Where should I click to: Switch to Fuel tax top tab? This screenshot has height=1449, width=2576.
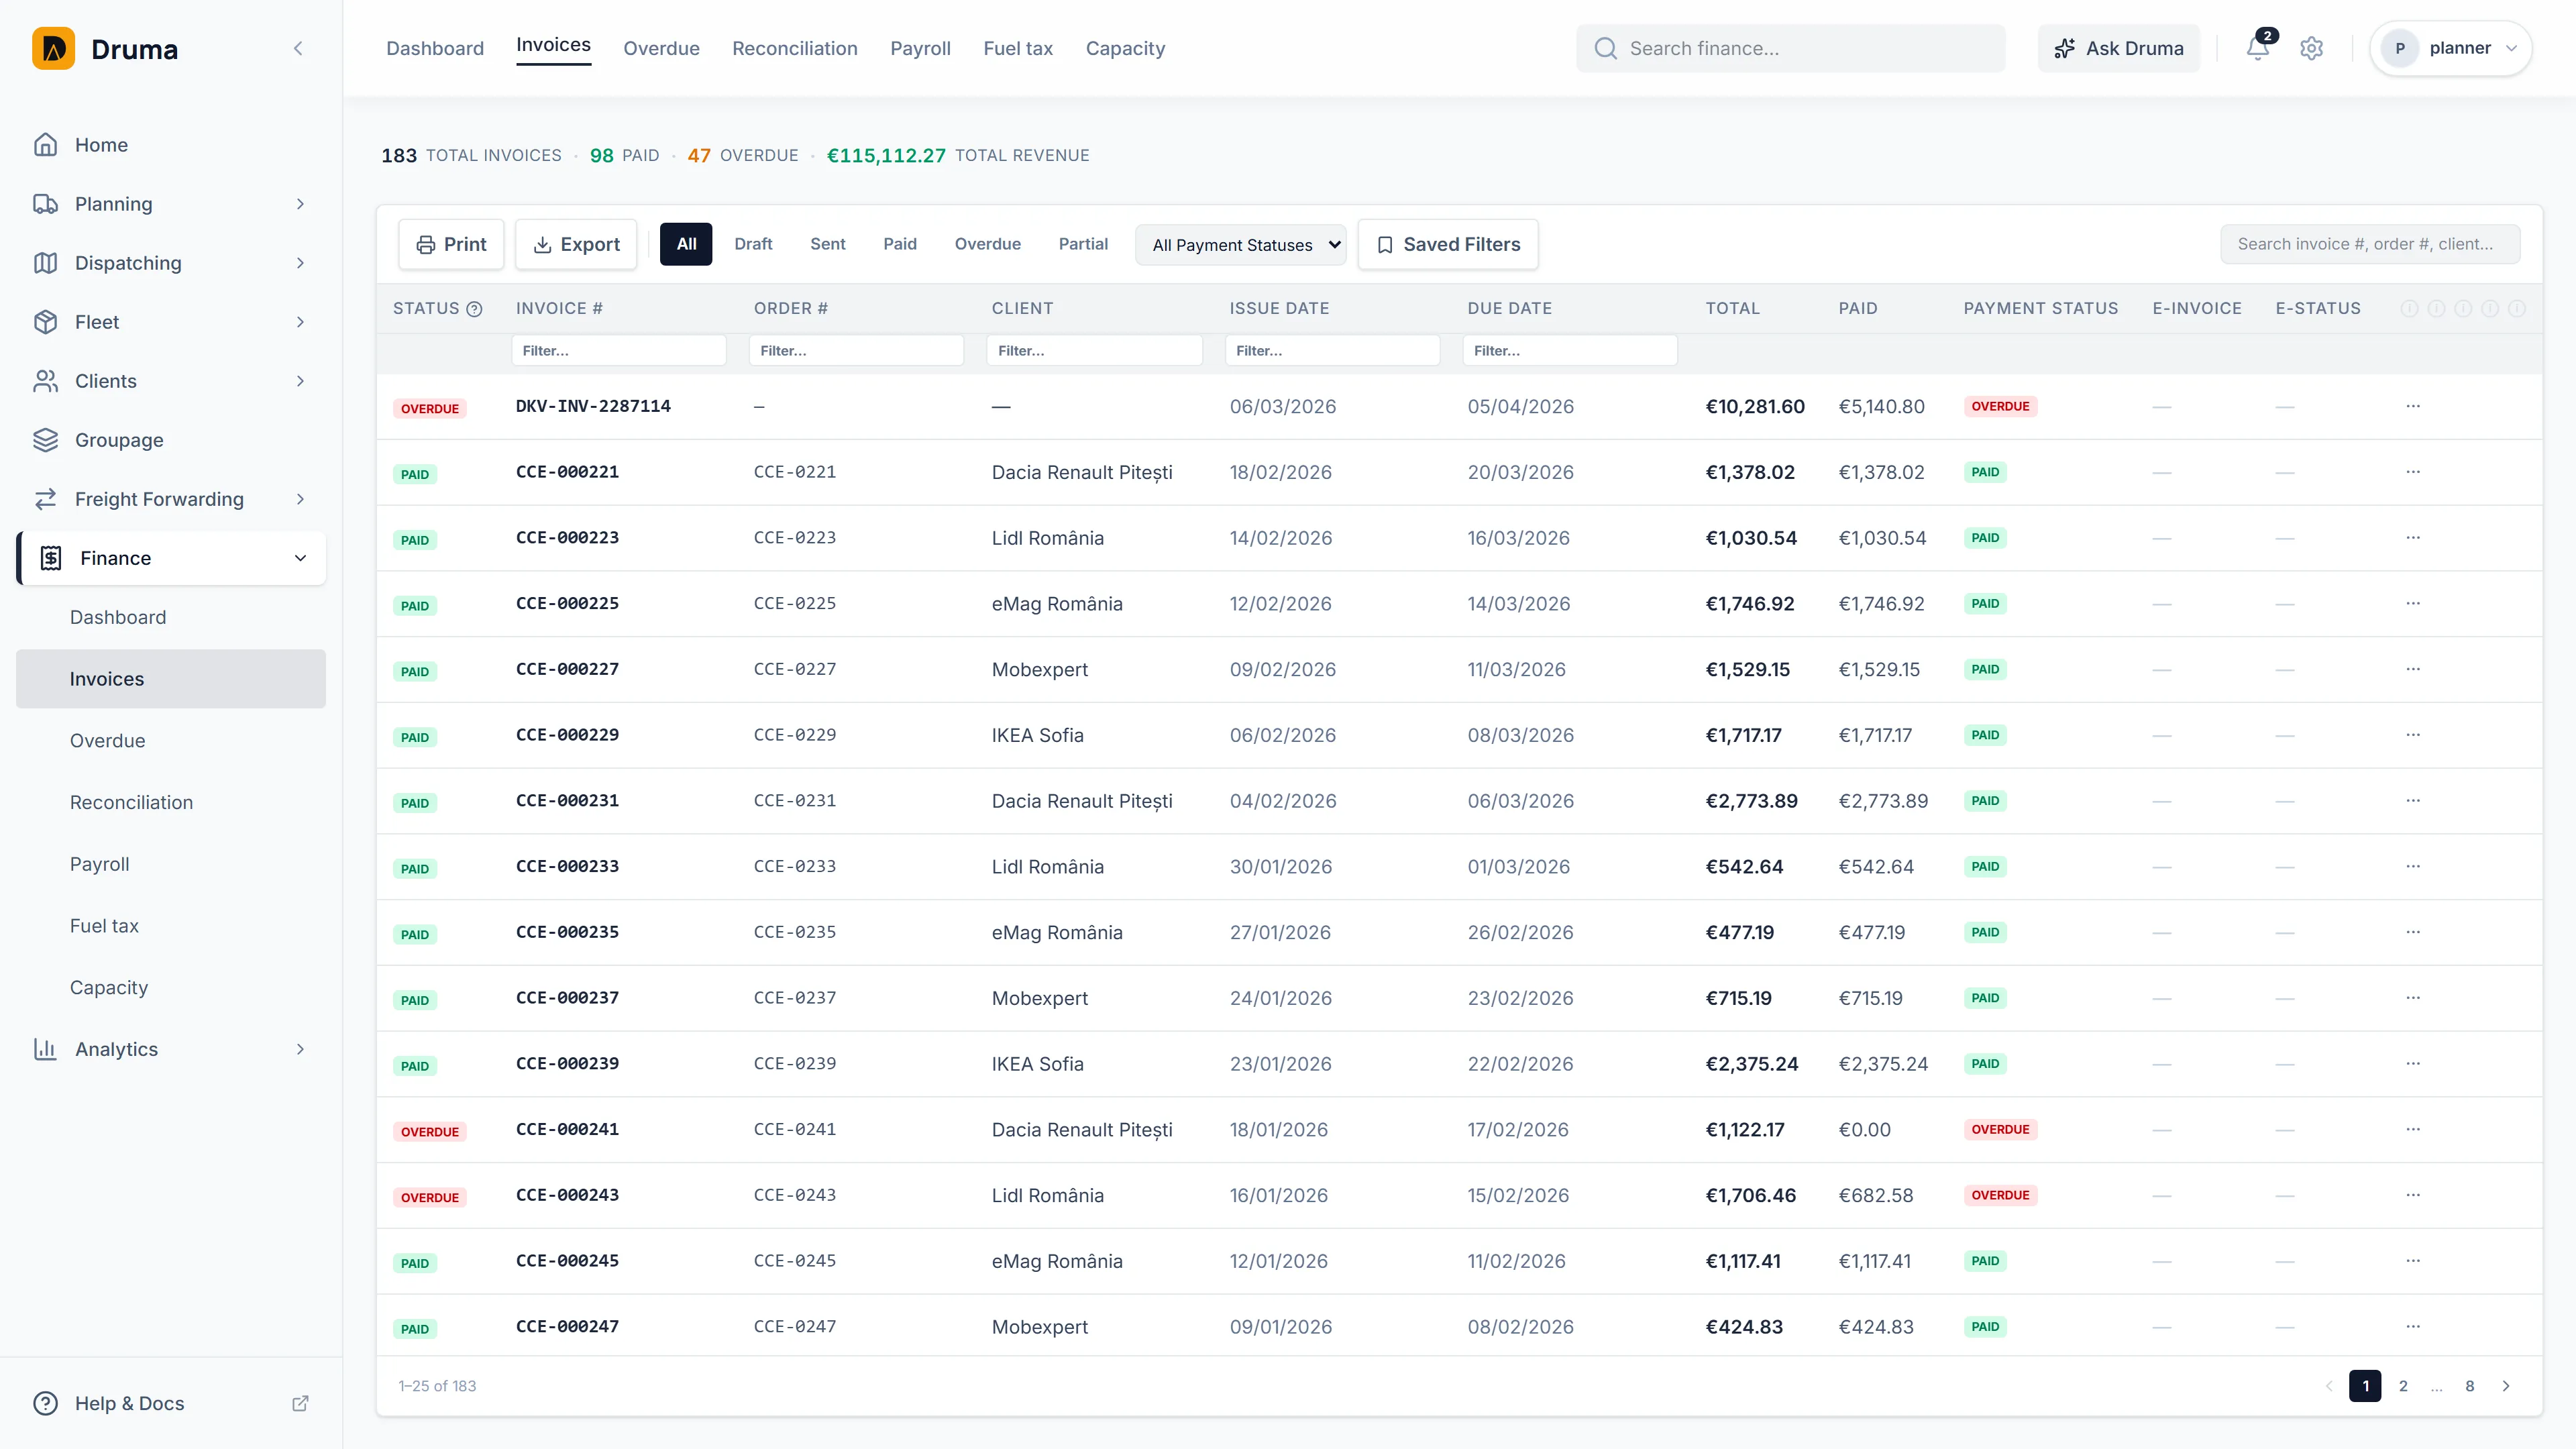(x=1018, y=48)
